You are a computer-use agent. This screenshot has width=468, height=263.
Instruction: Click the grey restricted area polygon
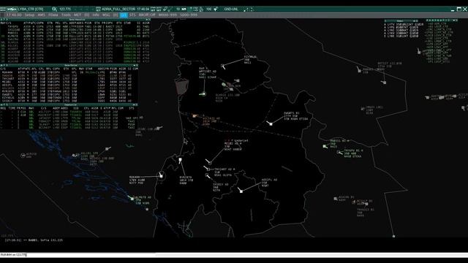(x=182, y=86)
